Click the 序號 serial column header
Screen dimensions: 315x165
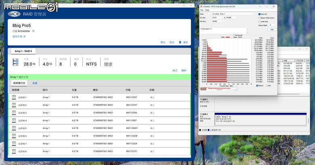128,90
